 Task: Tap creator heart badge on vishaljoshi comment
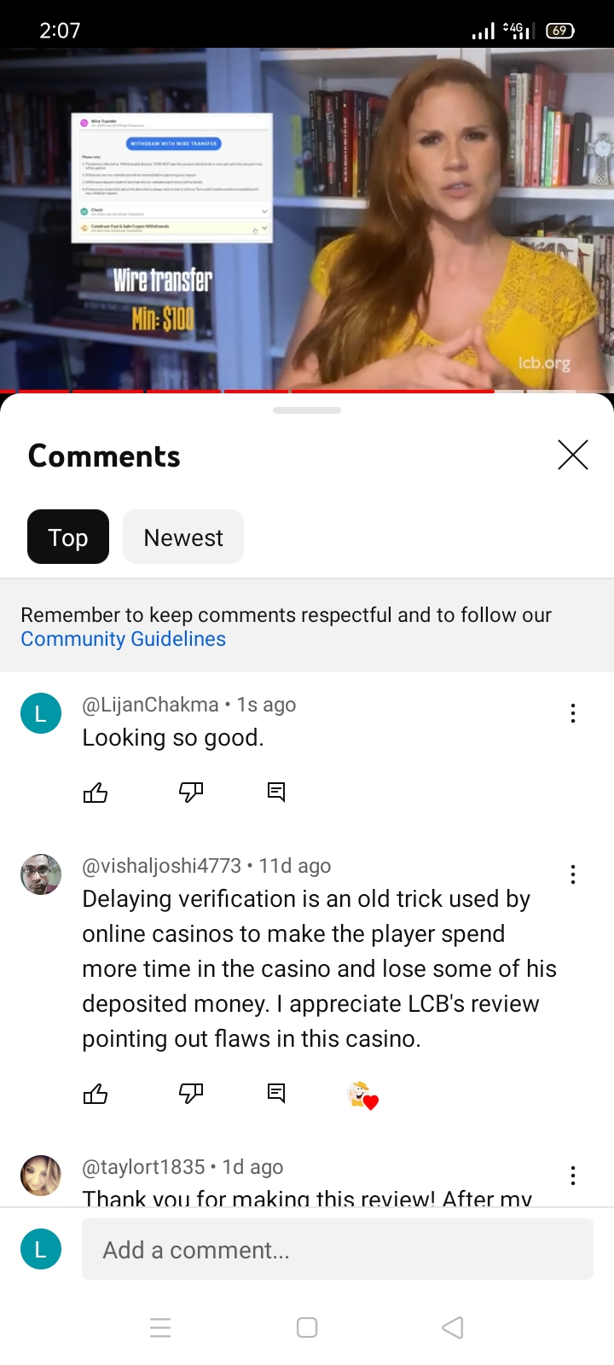coord(363,1095)
